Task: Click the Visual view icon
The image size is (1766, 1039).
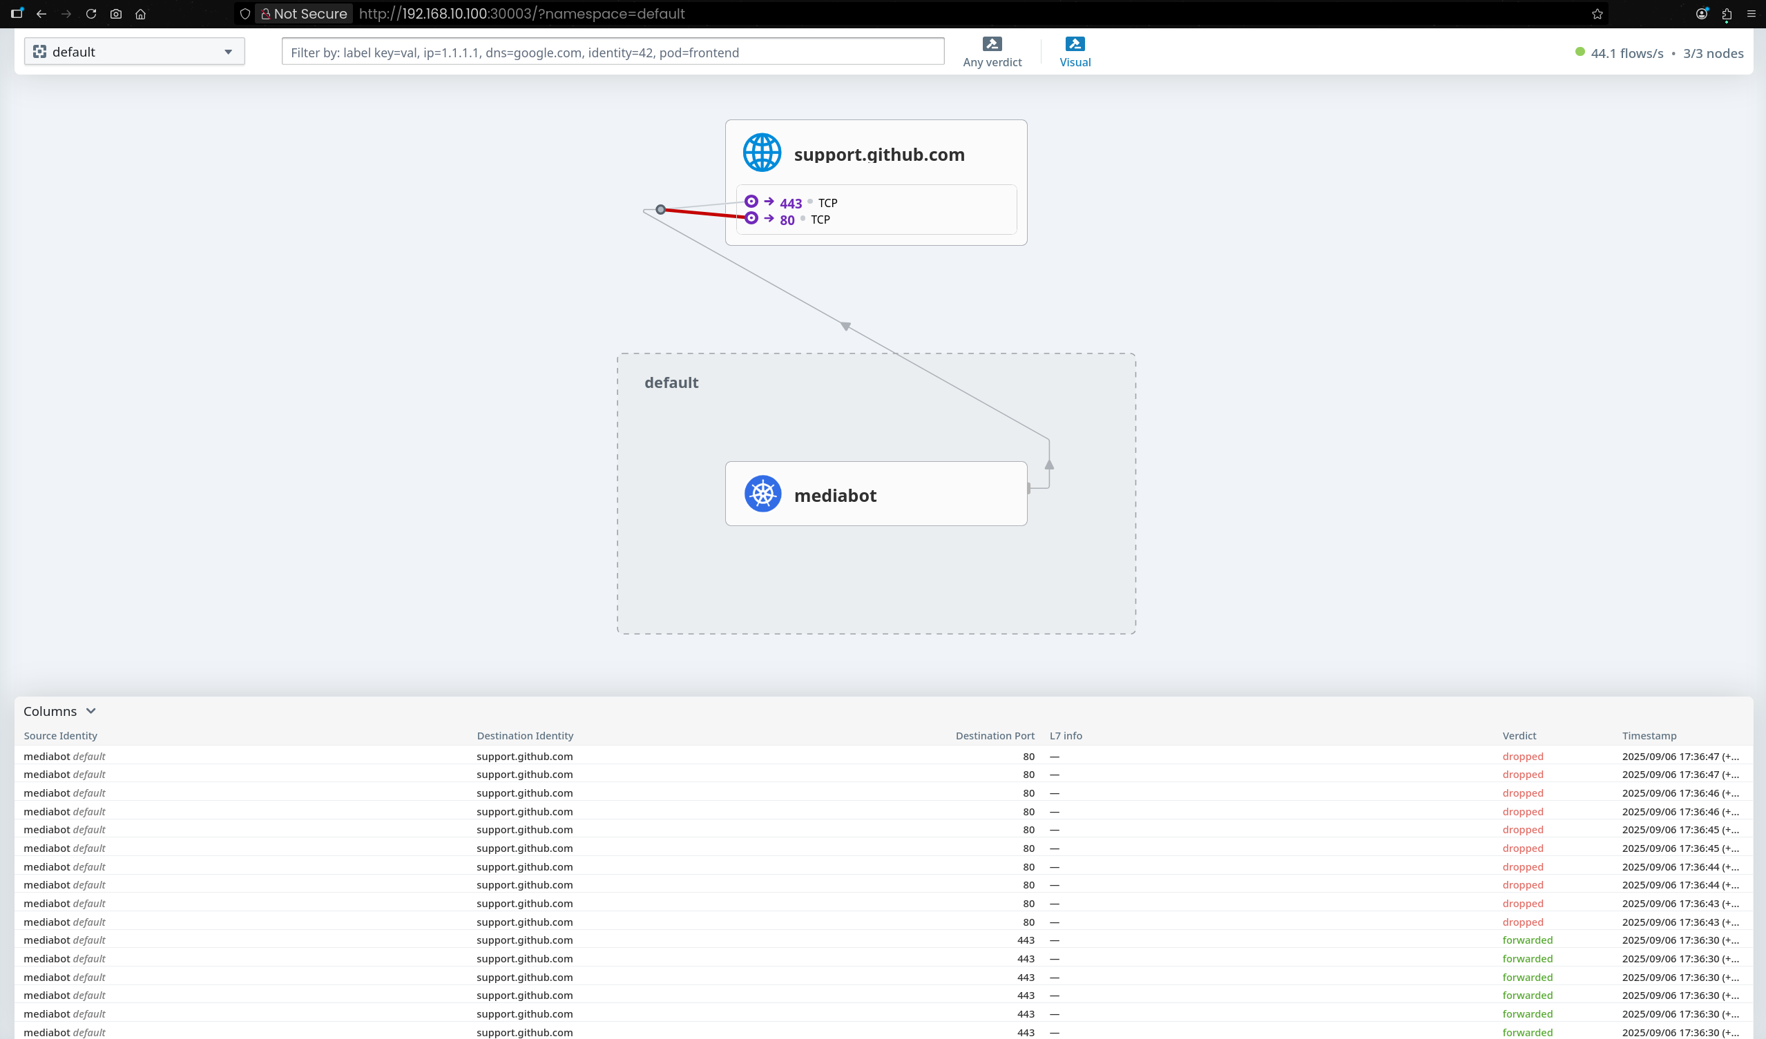Action: point(1075,44)
